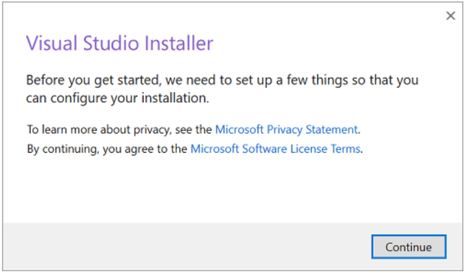This screenshot has height=273, width=465.
Task: Click the Continue button
Action: pos(408,247)
